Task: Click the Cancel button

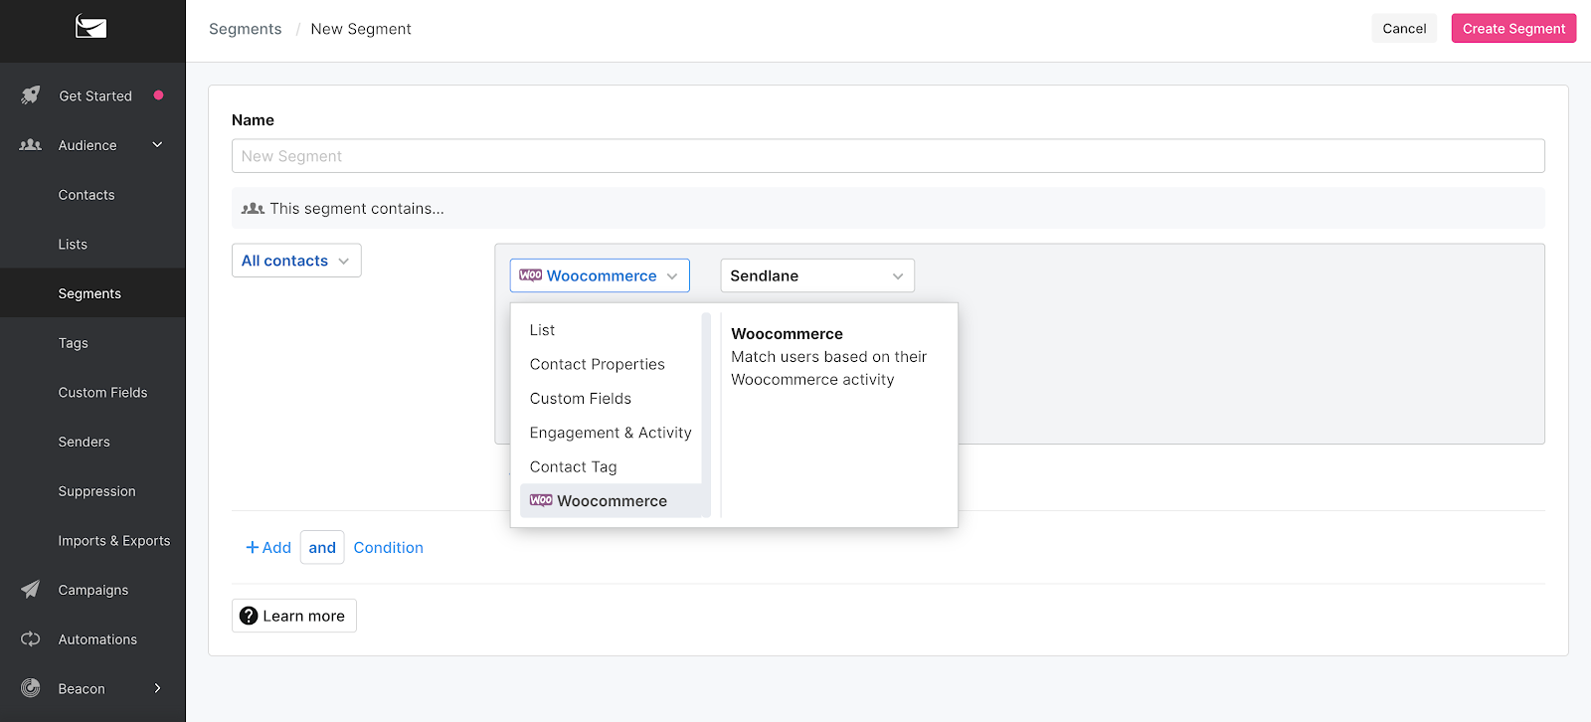Action: click(1404, 28)
